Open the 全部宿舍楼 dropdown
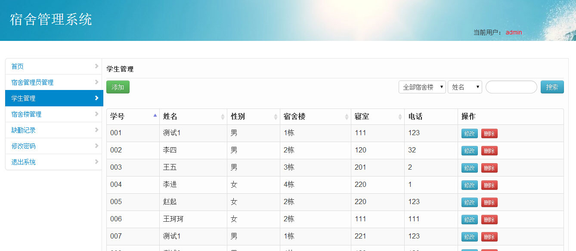The width and height of the screenshot is (576, 251). click(422, 87)
